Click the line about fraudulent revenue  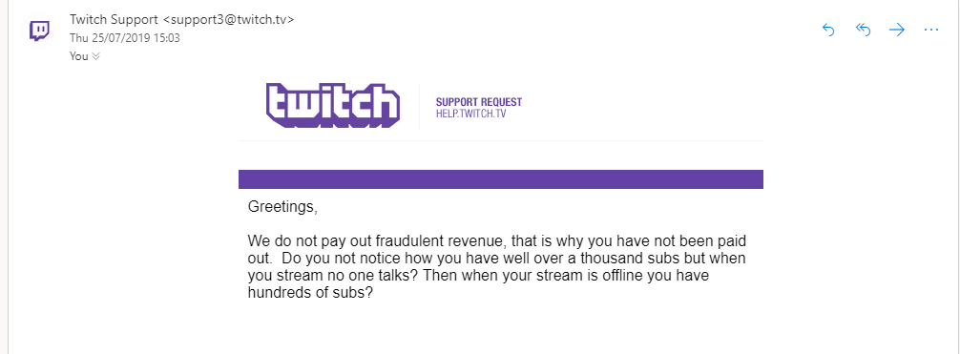[x=496, y=240]
